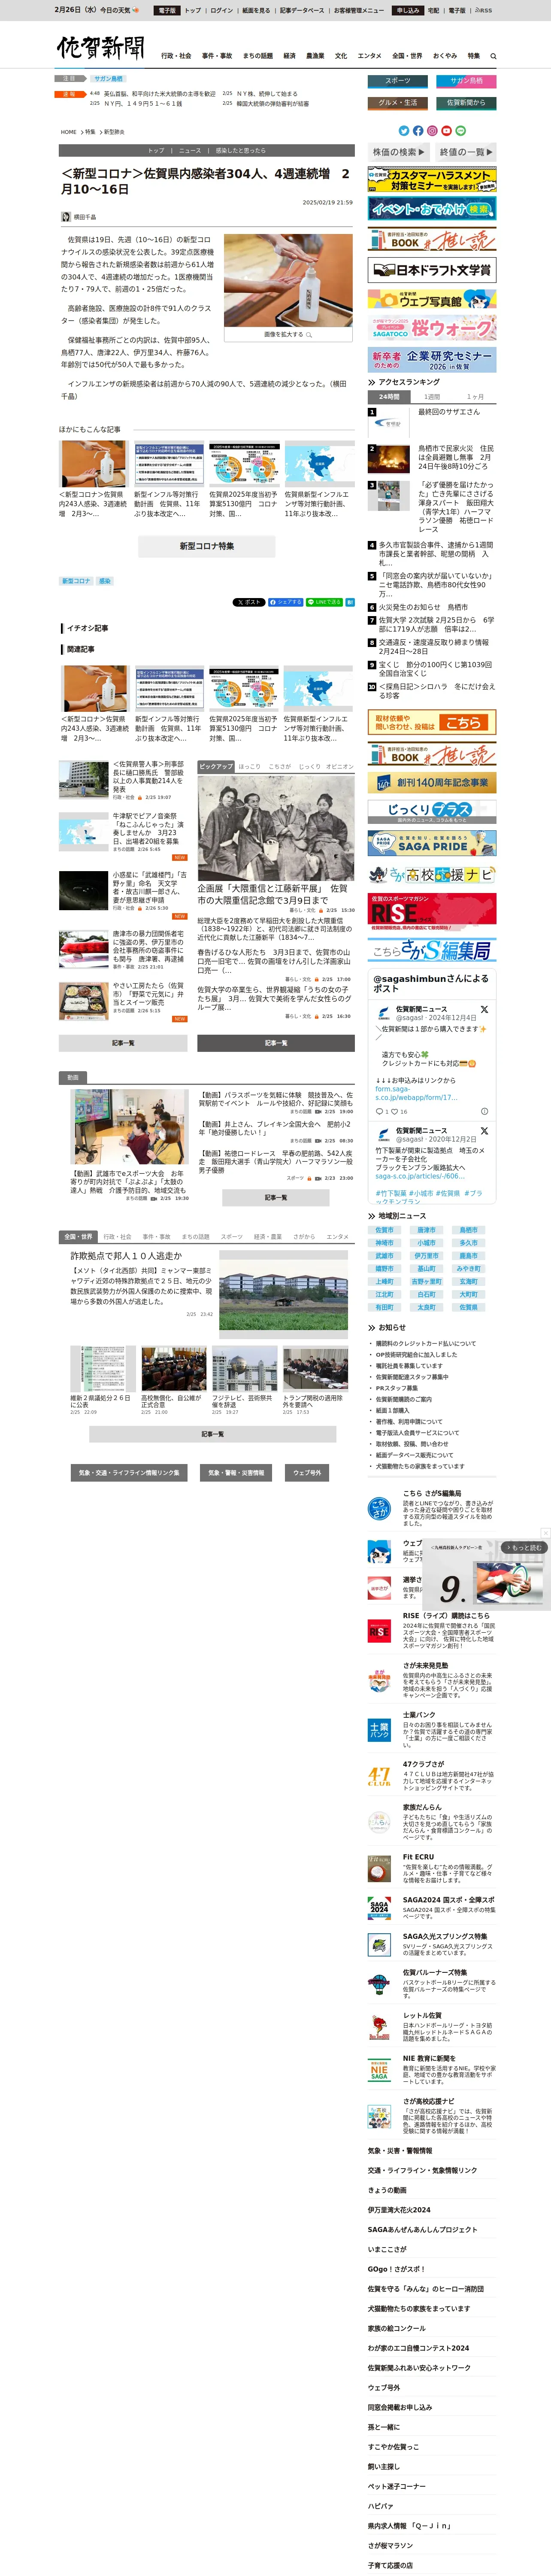This screenshot has width=551, height=2576.
Task: Select the 1ヶ月 access ranking tab
Action: coord(475,397)
